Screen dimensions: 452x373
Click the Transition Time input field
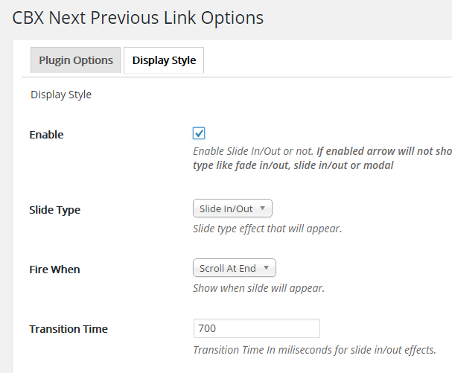(x=256, y=328)
